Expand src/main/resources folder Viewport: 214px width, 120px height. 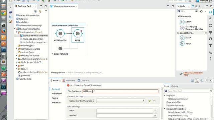[17, 49]
